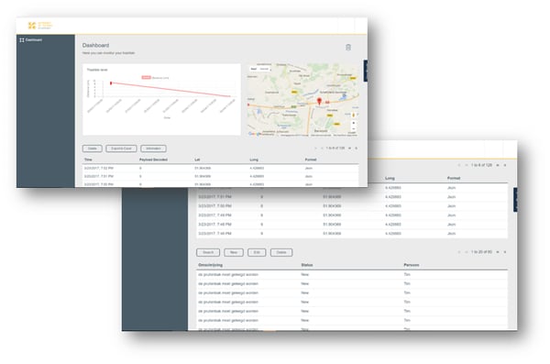Click the red map marker pin
550x364 pixels.
click(x=319, y=102)
